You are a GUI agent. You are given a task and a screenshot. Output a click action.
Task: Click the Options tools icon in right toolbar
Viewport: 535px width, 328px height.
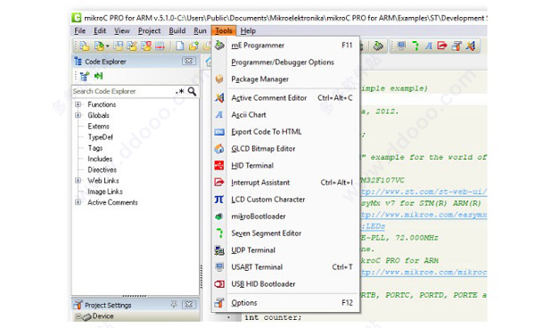(x=457, y=45)
